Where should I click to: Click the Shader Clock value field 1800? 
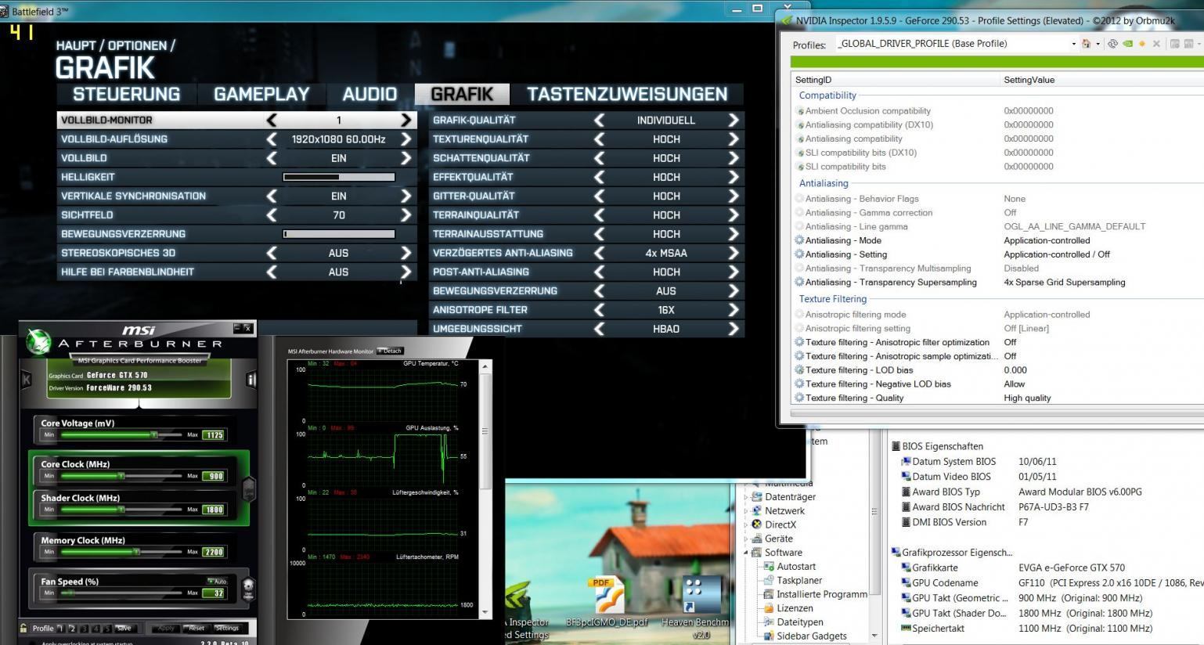214,510
